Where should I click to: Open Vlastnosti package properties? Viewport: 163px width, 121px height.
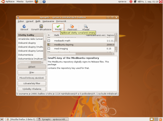coord(72,28)
